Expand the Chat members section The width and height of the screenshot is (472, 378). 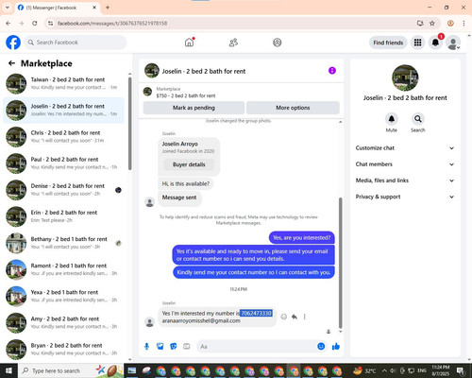pyautogui.click(x=405, y=164)
